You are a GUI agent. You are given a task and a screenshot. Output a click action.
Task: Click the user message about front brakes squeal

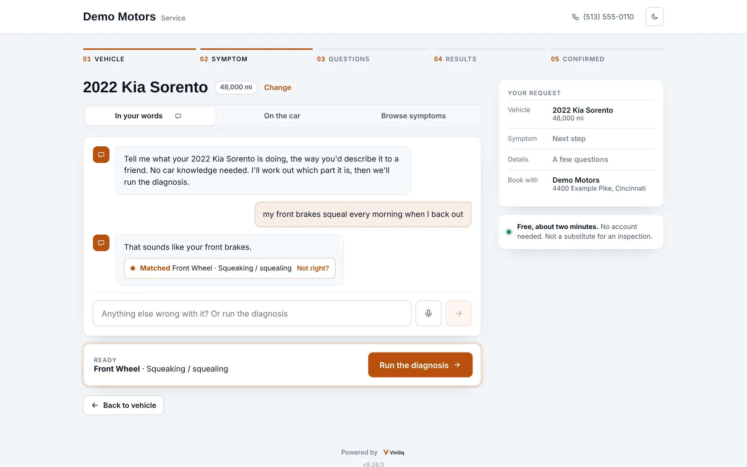363,214
